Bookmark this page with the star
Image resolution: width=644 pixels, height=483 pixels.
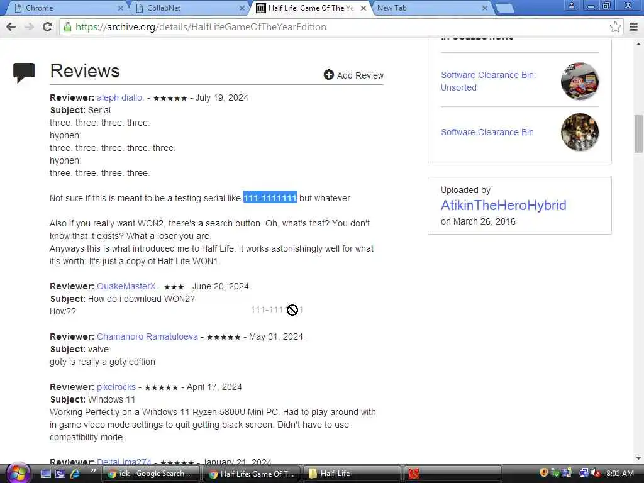(x=615, y=26)
